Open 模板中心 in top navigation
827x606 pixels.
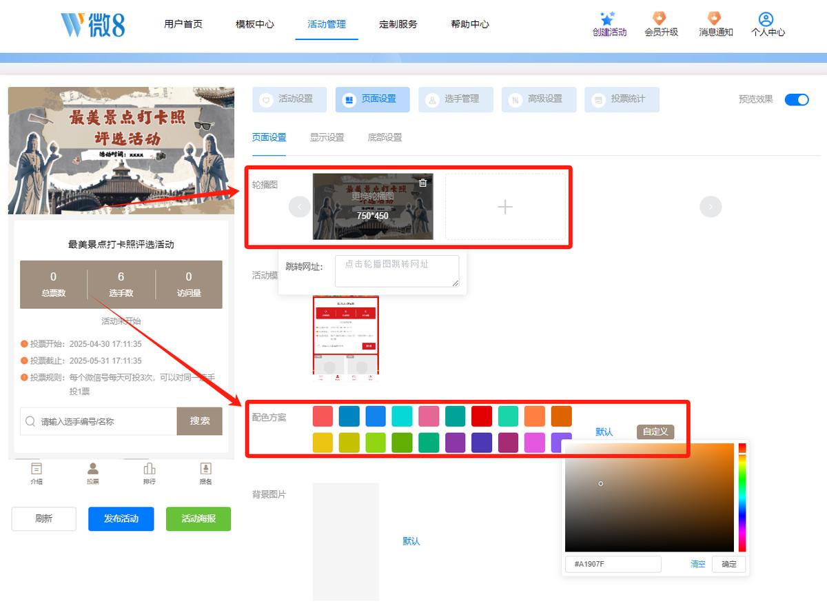255,24
